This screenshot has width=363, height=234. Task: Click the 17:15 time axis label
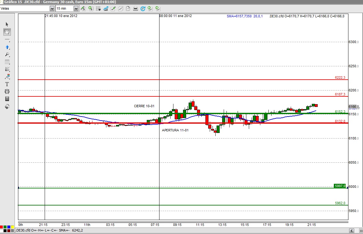pos(267,225)
